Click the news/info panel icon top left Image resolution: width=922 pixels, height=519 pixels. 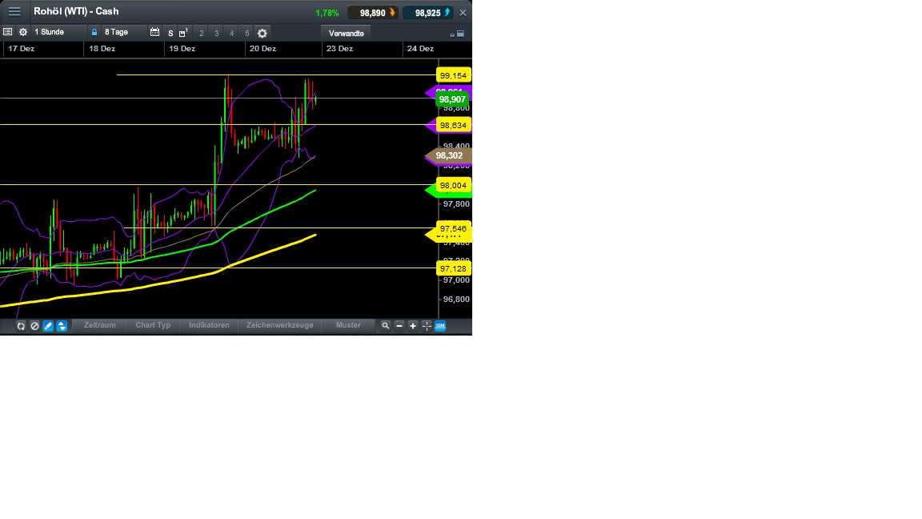[7, 33]
